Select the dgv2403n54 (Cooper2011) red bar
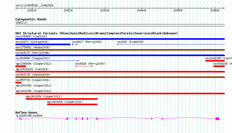This screenshot has width=232, height=133. (72, 104)
